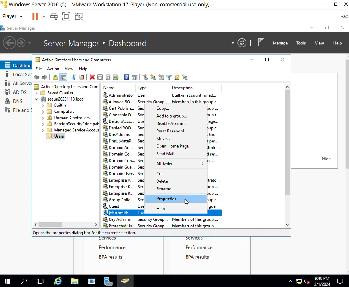Viewport: 349px width, 287px height.
Task: Click the Create new group icon
Action: (153, 77)
